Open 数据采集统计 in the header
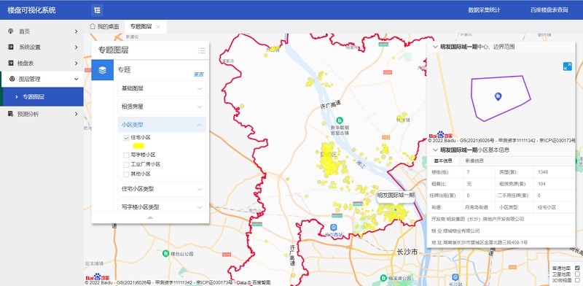 click(x=484, y=10)
